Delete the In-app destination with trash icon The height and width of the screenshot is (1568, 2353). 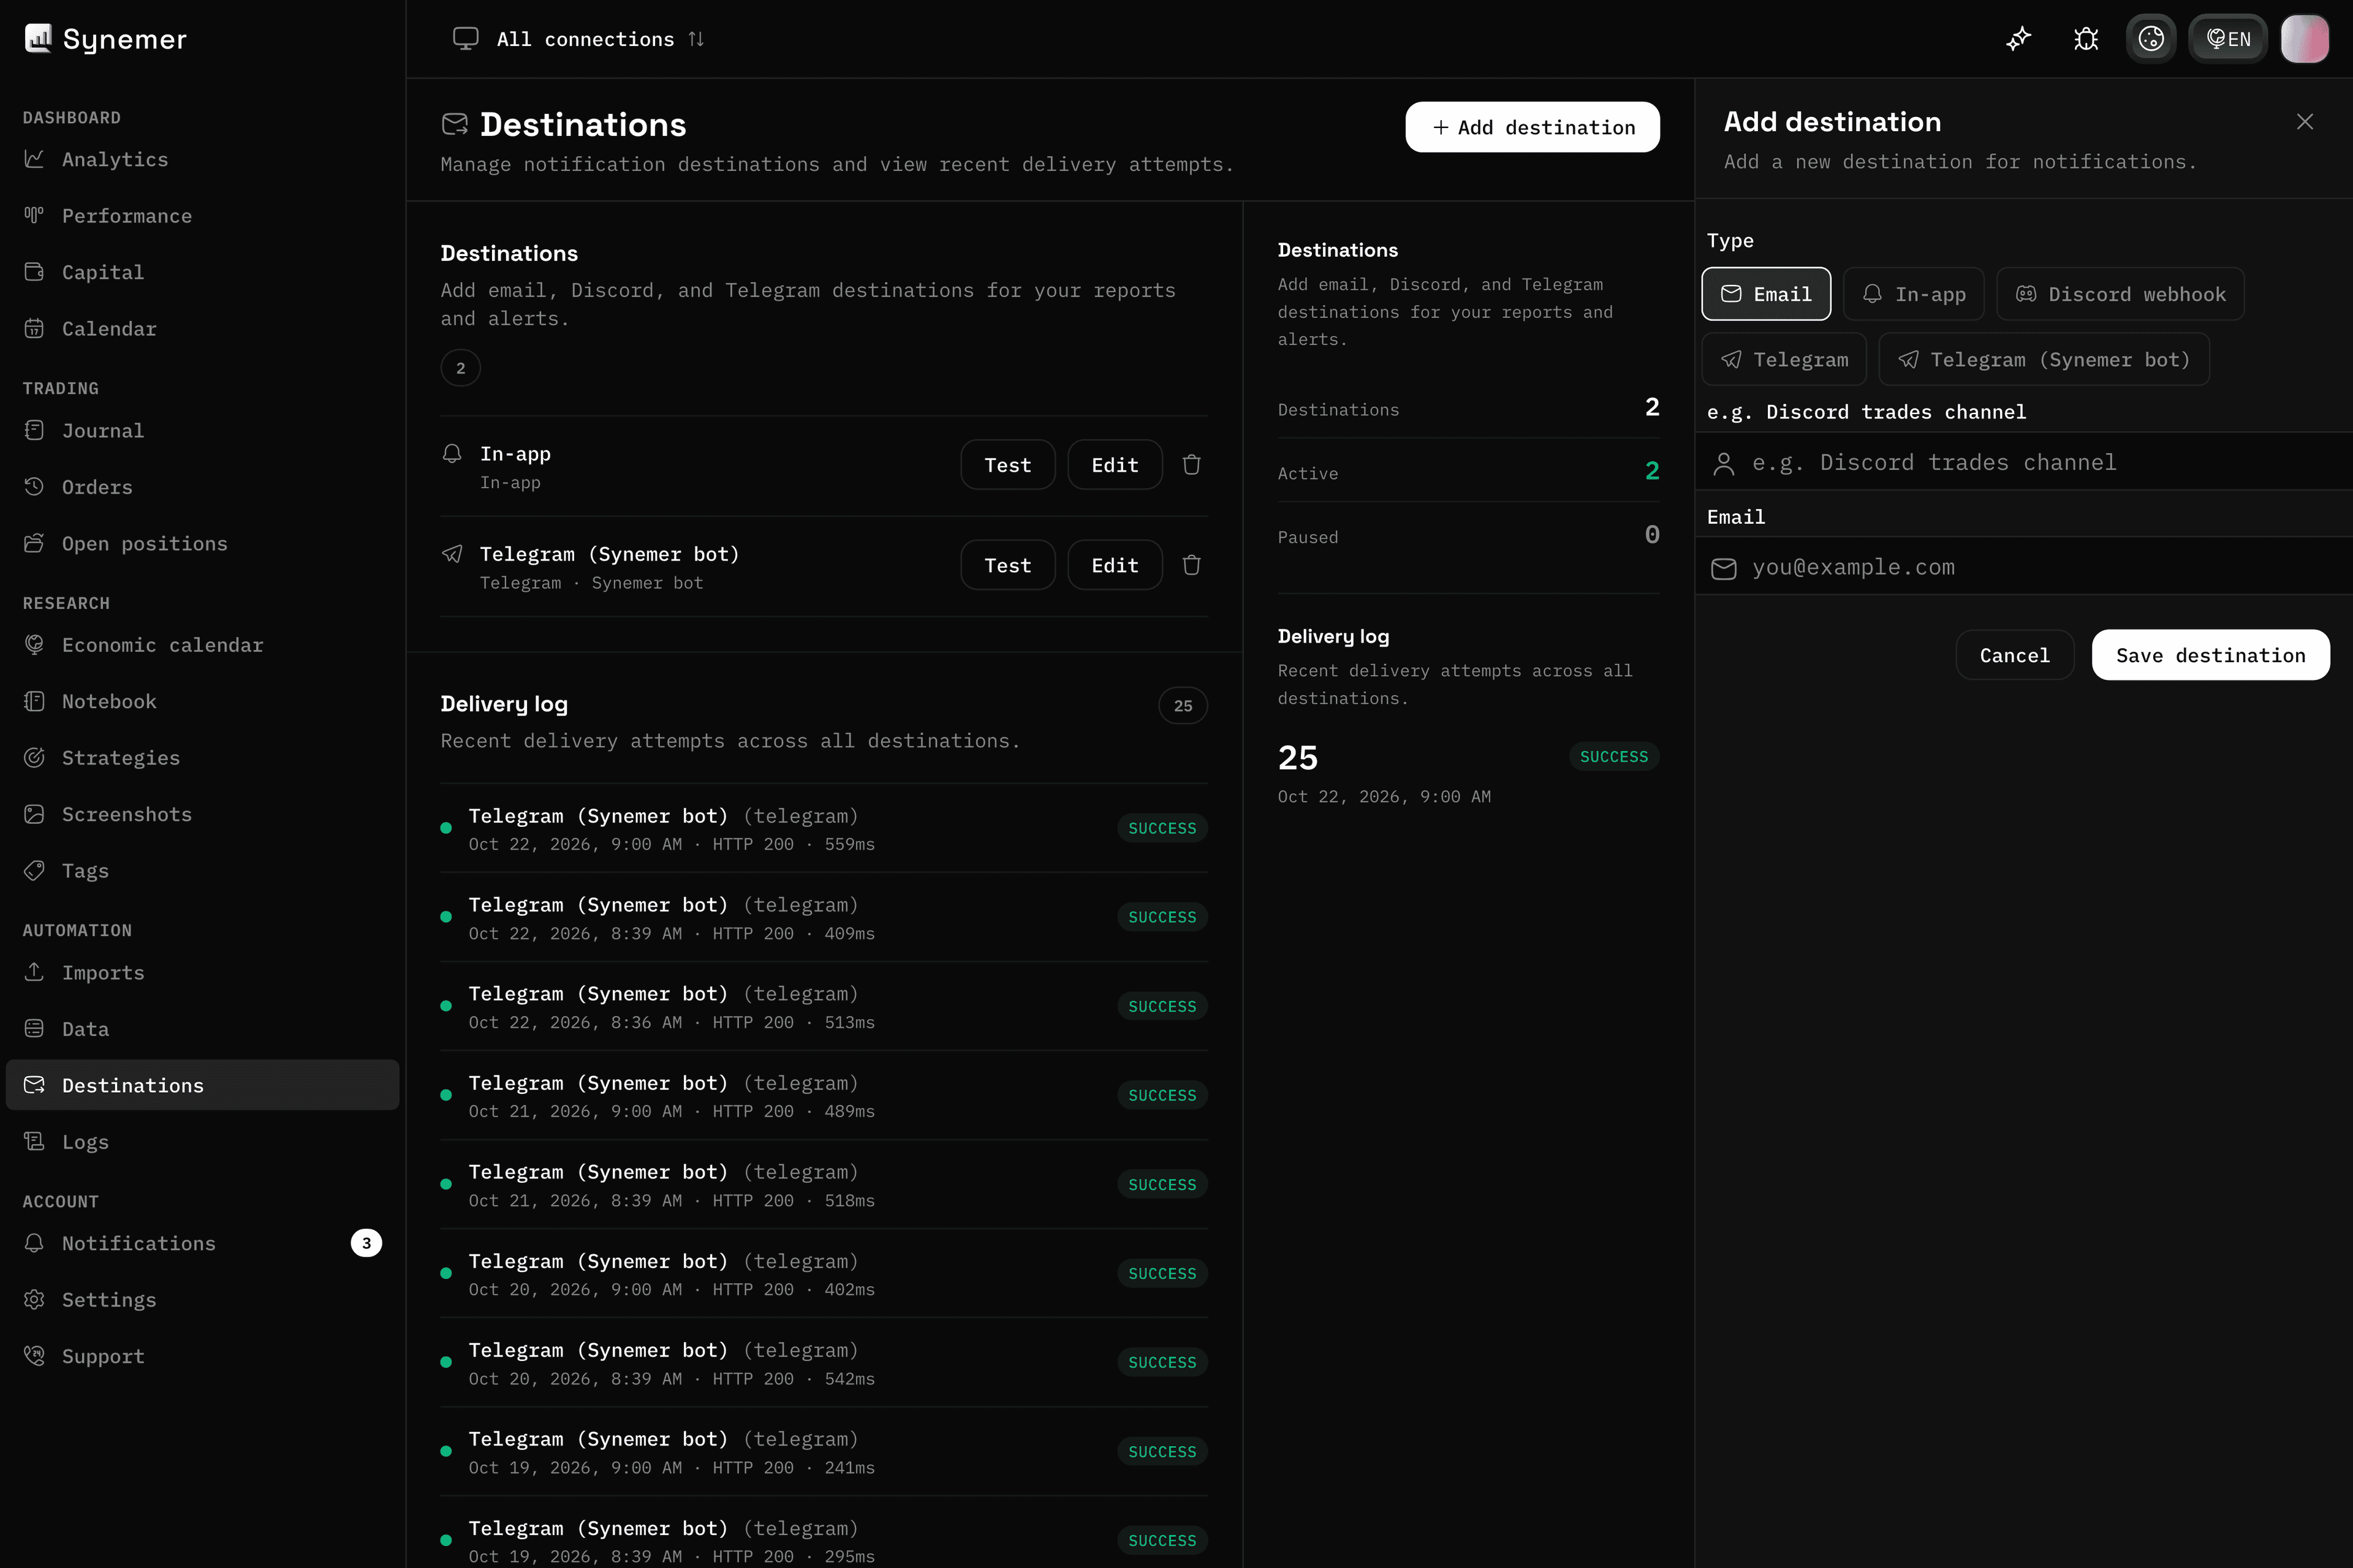click(x=1191, y=465)
